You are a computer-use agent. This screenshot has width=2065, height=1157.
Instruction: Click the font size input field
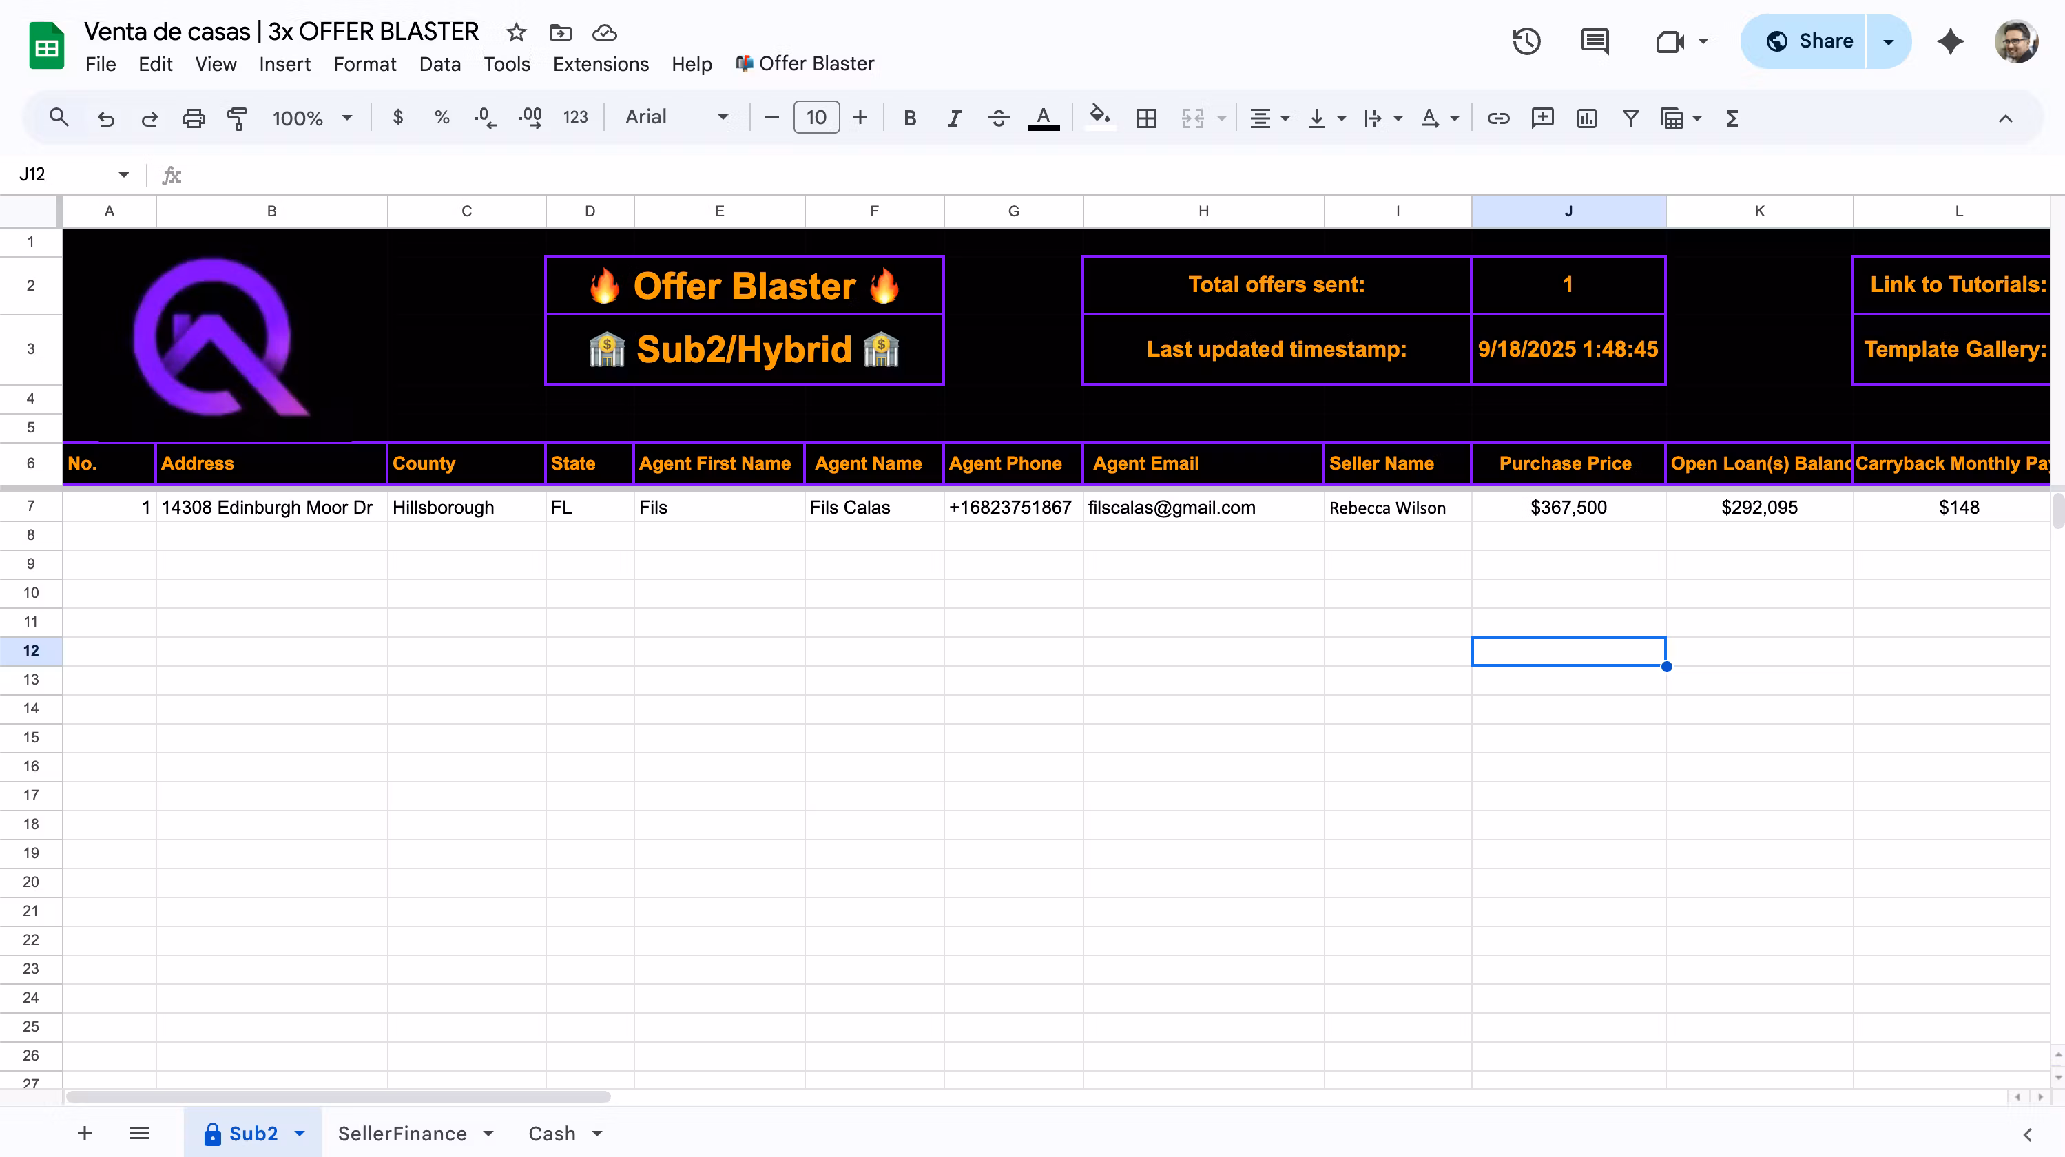(816, 118)
